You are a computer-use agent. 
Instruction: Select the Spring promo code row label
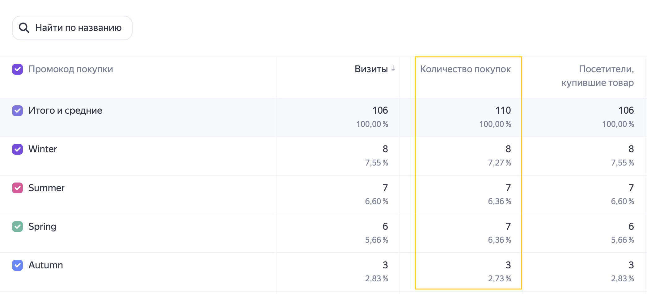42,227
